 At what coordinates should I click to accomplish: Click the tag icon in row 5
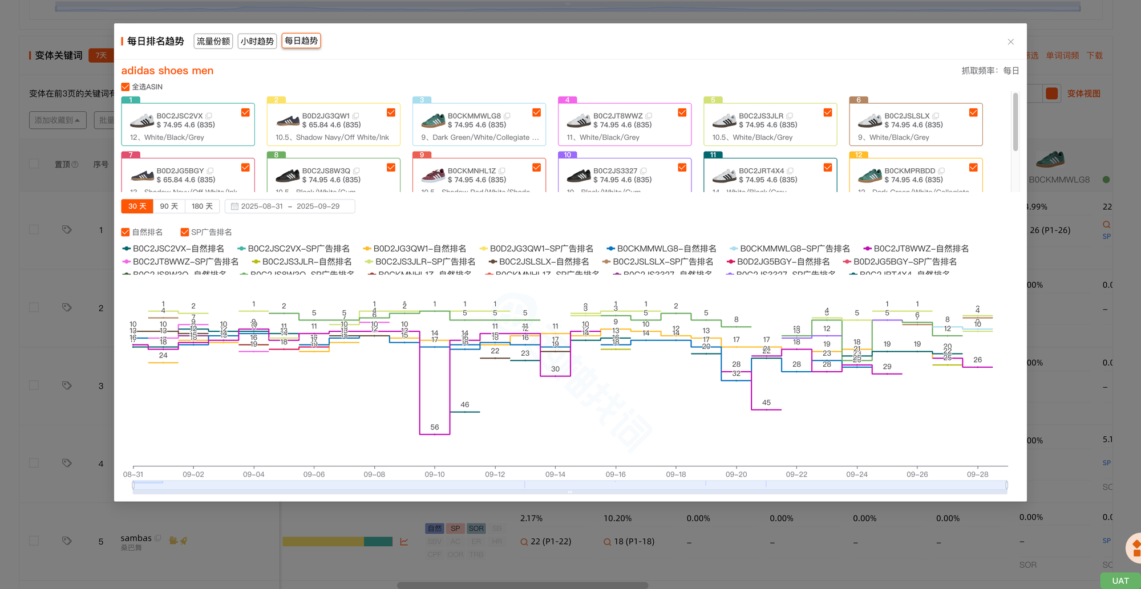point(67,541)
